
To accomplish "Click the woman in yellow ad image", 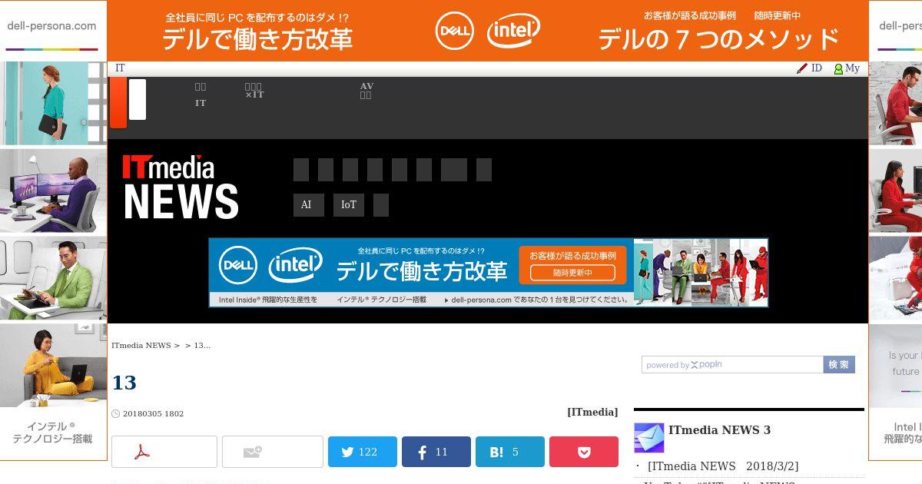I will (x=54, y=366).
